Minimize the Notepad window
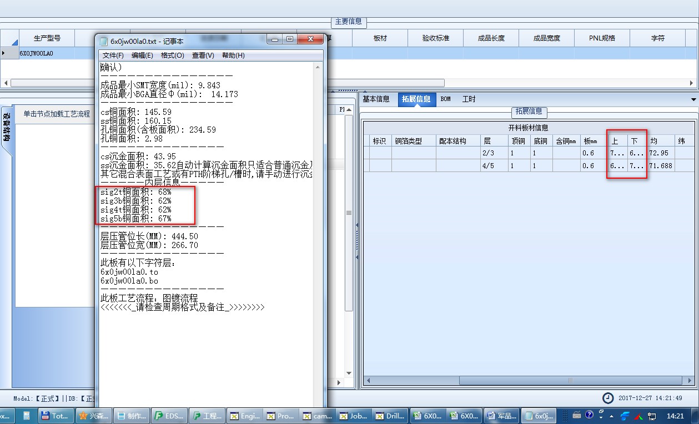Viewport: 699px width, 424px height. pos(274,39)
